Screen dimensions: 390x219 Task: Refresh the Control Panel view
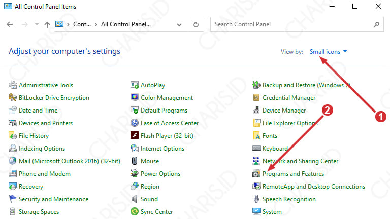coord(196,24)
